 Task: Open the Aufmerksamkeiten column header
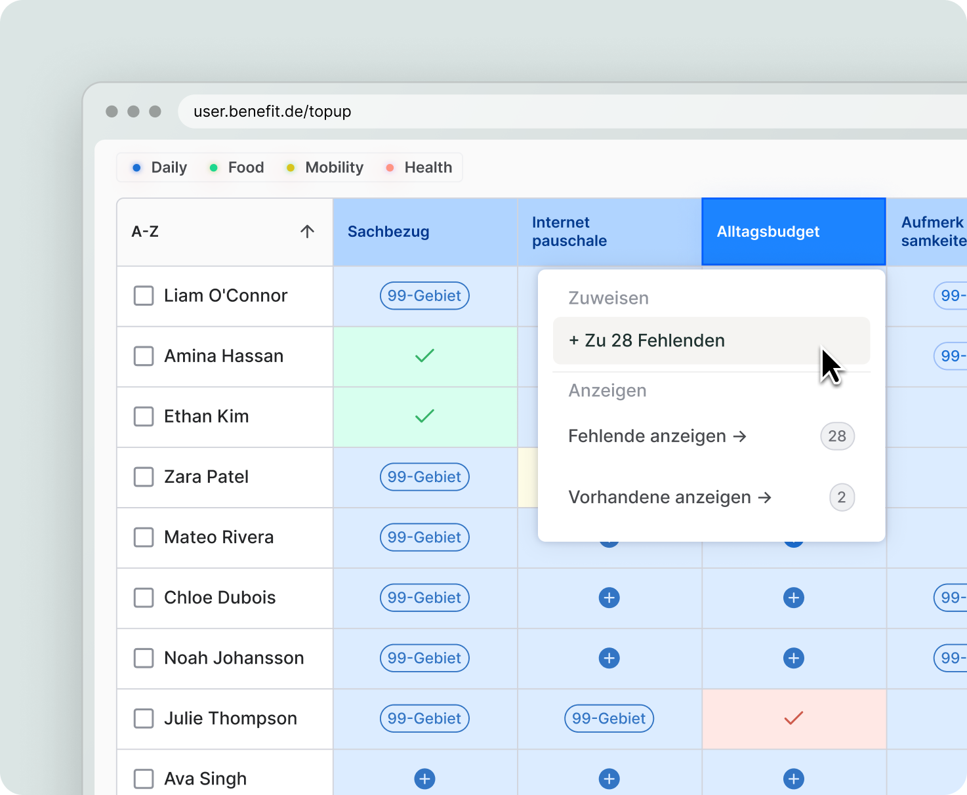(927, 232)
